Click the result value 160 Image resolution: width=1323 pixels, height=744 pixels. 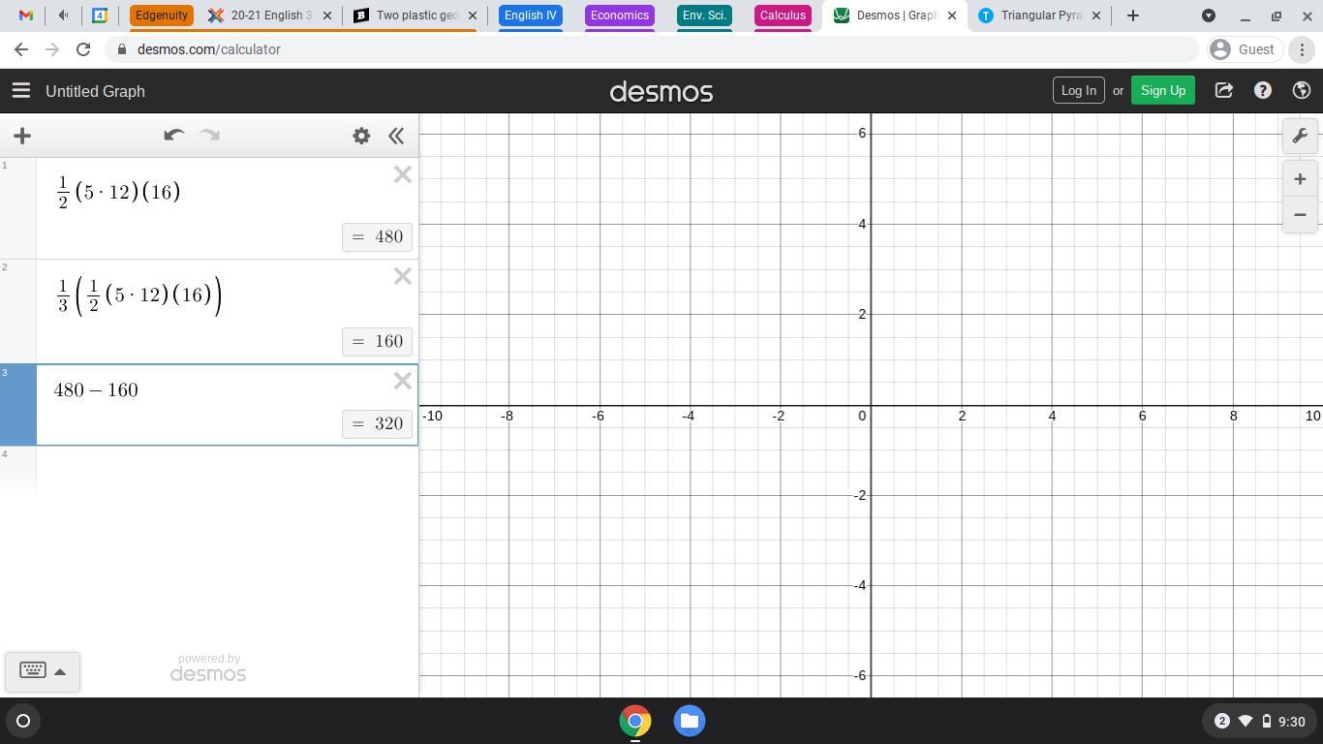[x=378, y=341]
